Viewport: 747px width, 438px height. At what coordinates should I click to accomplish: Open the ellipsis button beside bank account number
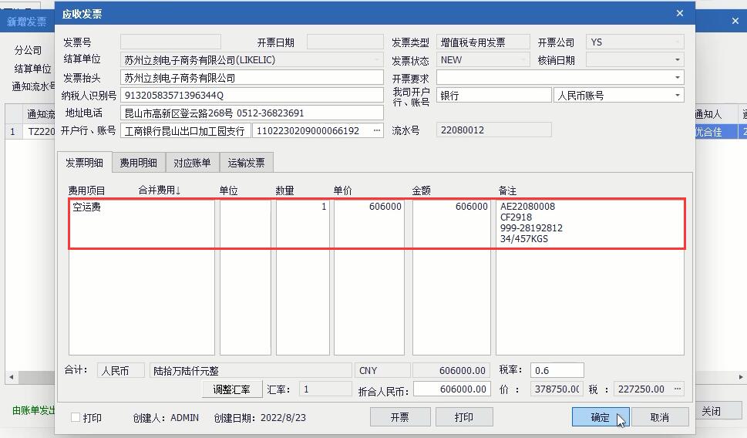[x=376, y=131]
